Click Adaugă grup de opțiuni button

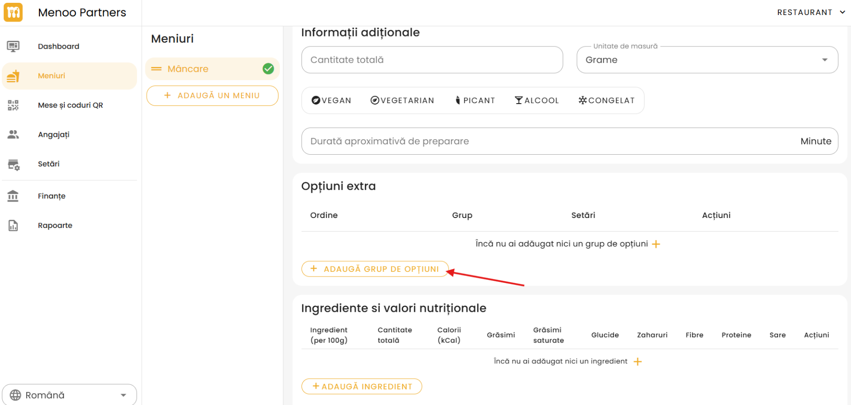(x=375, y=269)
